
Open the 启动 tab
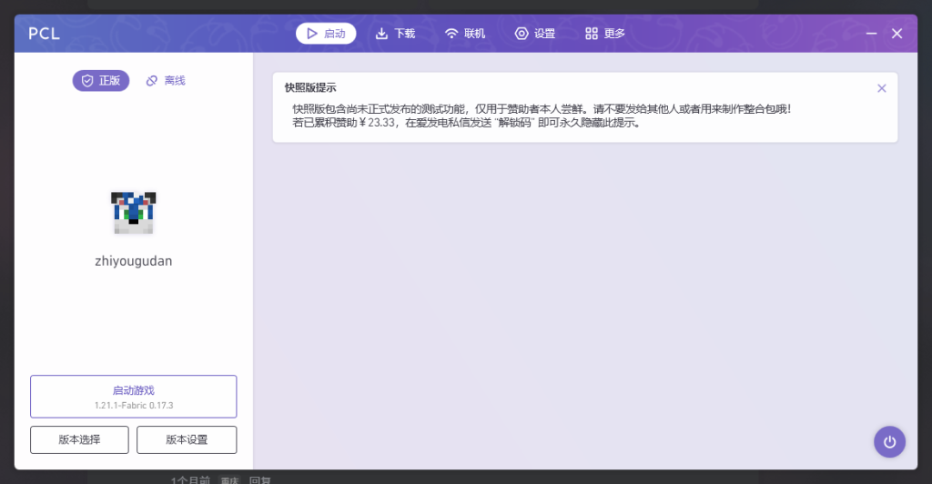pyautogui.click(x=326, y=34)
